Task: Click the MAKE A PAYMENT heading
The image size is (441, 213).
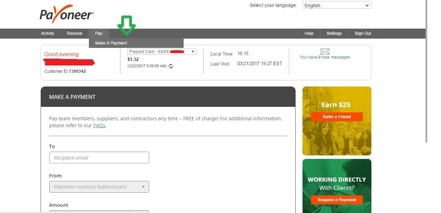Action: [72, 97]
